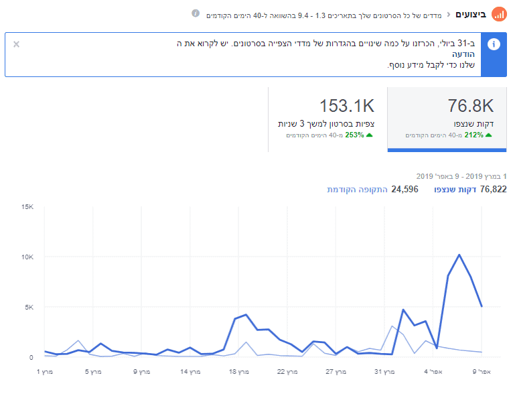Toggle the דקות שנצפו legend series

[455, 190]
